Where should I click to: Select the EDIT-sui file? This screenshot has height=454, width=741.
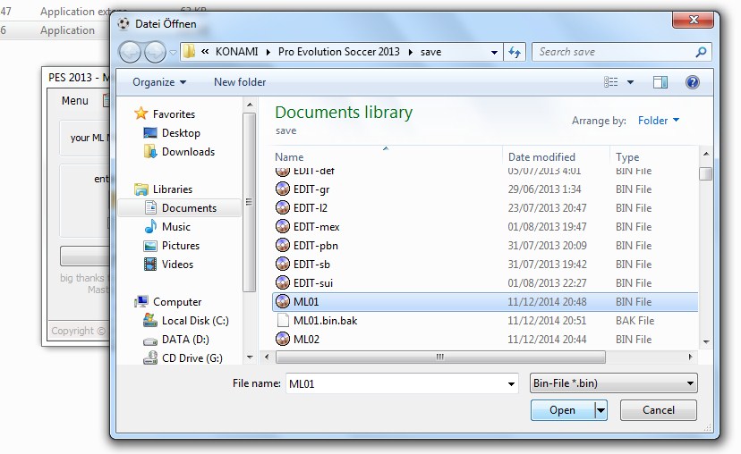click(485, 283)
